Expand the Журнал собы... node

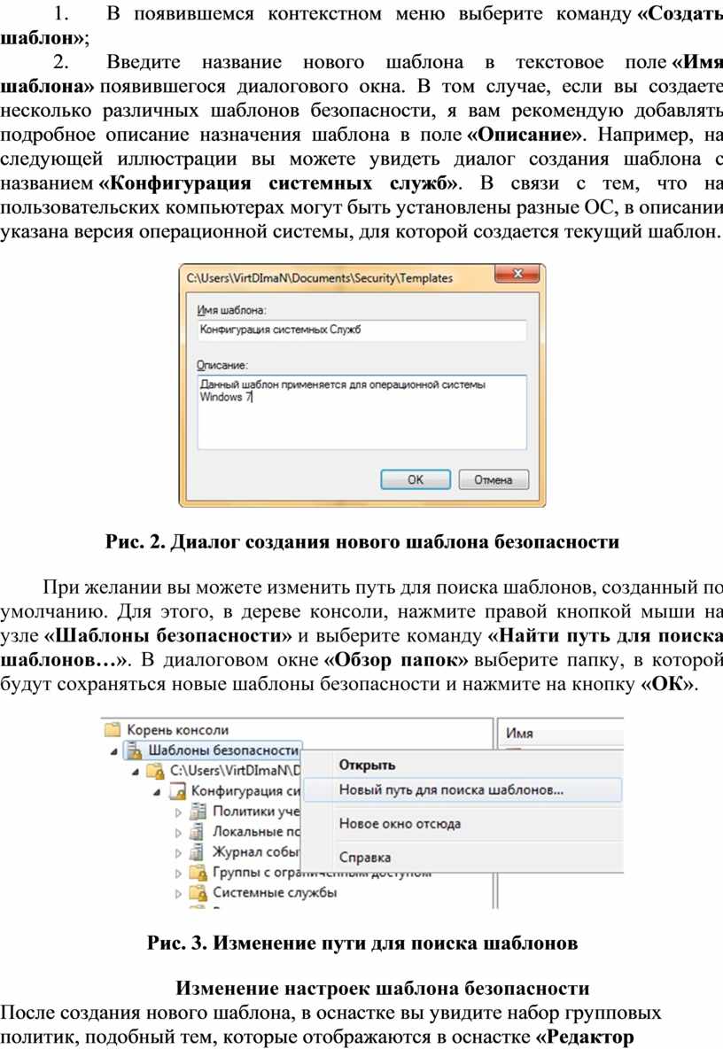coord(179,853)
